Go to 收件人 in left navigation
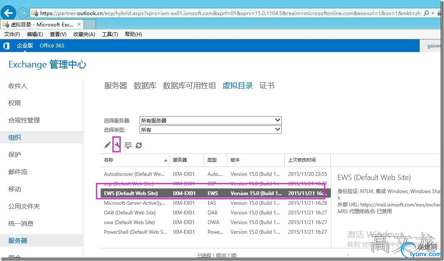Screen dimensions: 444x261 18,86
